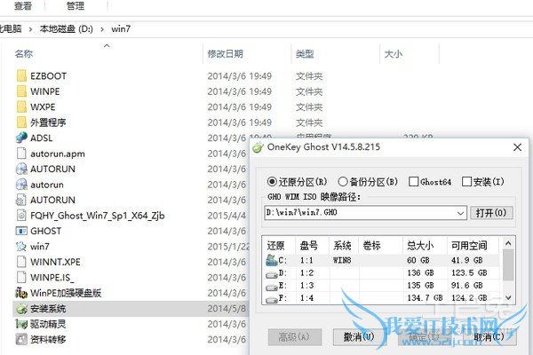Click the 资料转移 program icon
This screenshot has height=355, width=533.
point(21,339)
